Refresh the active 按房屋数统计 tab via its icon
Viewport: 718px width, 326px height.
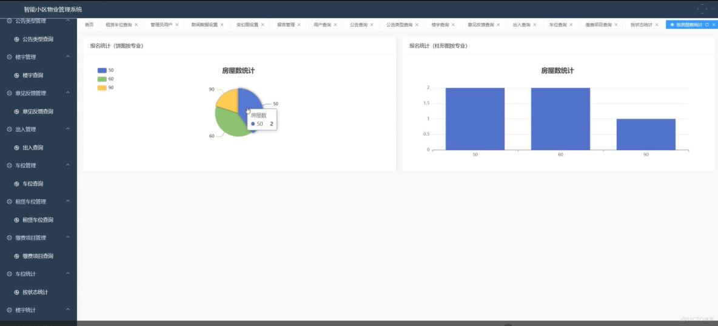click(x=707, y=25)
